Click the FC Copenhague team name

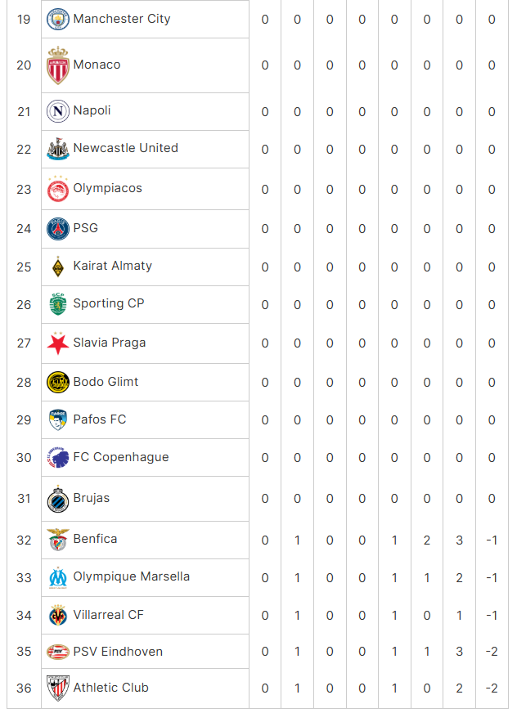point(121,457)
